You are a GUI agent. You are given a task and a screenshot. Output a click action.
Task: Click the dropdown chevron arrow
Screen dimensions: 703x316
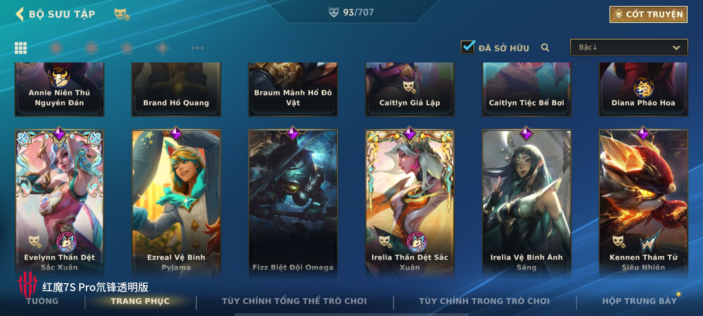pos(676,48)
